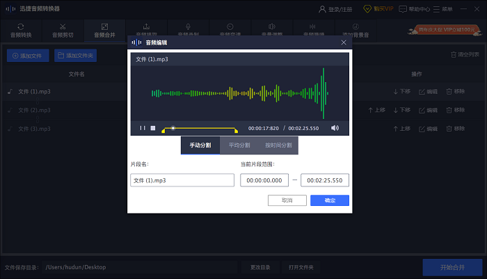Stop audio playback with square button

153,128
